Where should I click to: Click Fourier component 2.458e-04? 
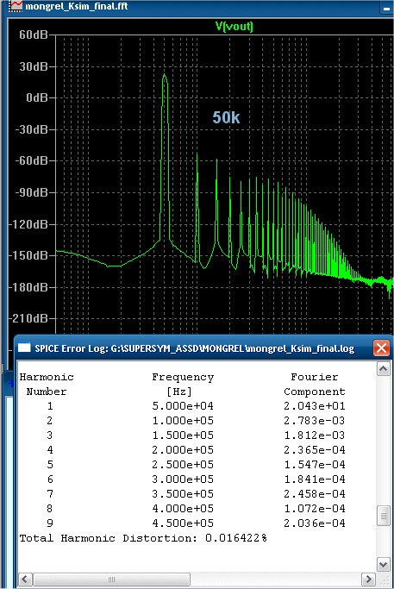(315, 494)
